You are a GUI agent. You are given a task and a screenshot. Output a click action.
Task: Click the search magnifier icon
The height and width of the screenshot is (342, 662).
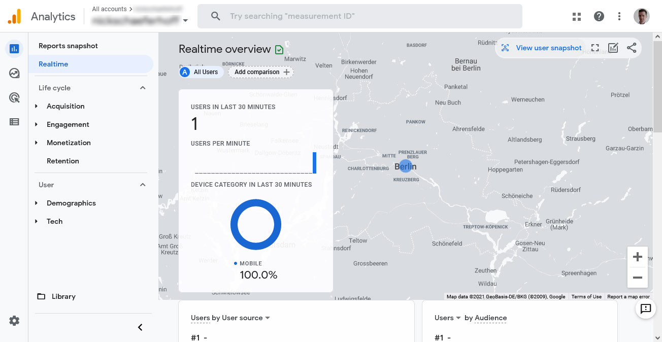click(216, 16)
